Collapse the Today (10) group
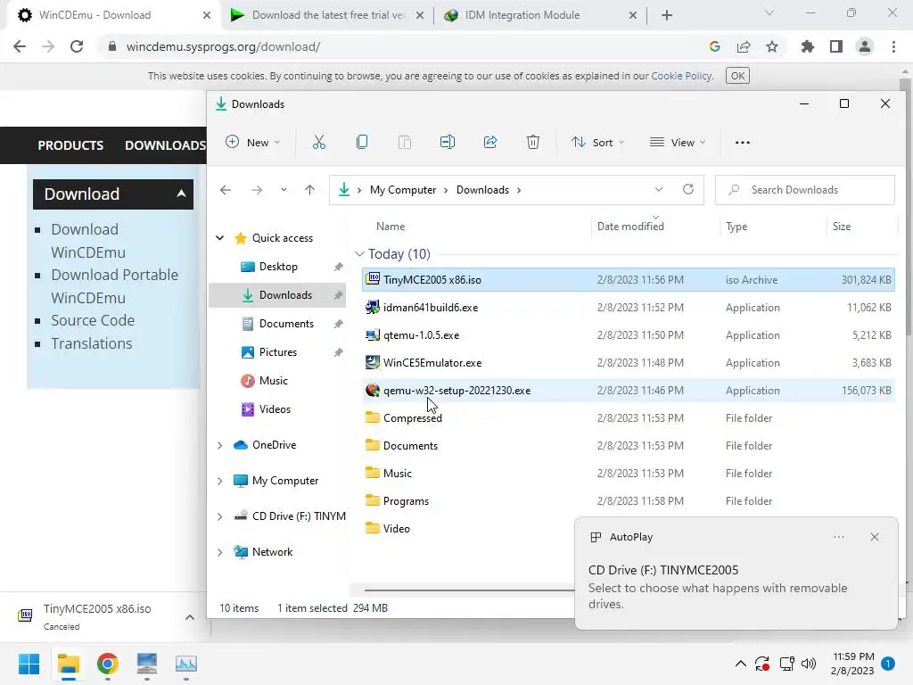Image resolution: width=913 pixels, height=685 pixels. [359, 254]
